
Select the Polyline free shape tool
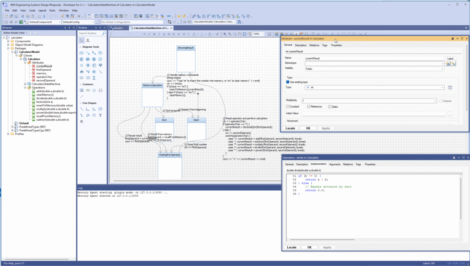(x=88, y=109)
